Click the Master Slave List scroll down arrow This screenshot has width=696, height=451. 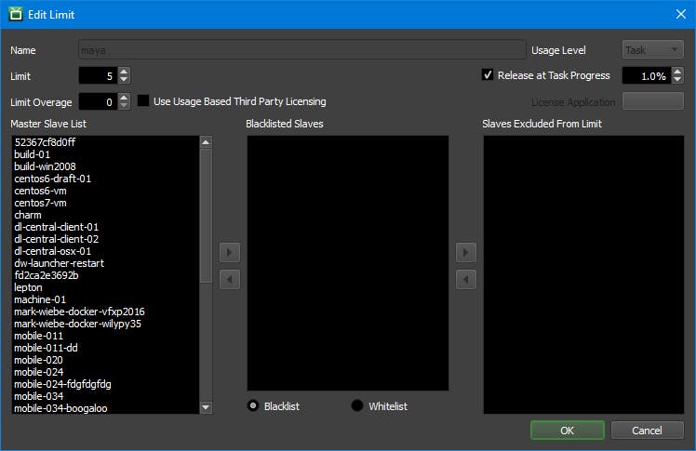coord(206,407)
